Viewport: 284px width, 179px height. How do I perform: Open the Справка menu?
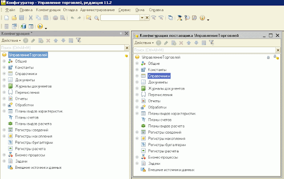click(156, 10)
